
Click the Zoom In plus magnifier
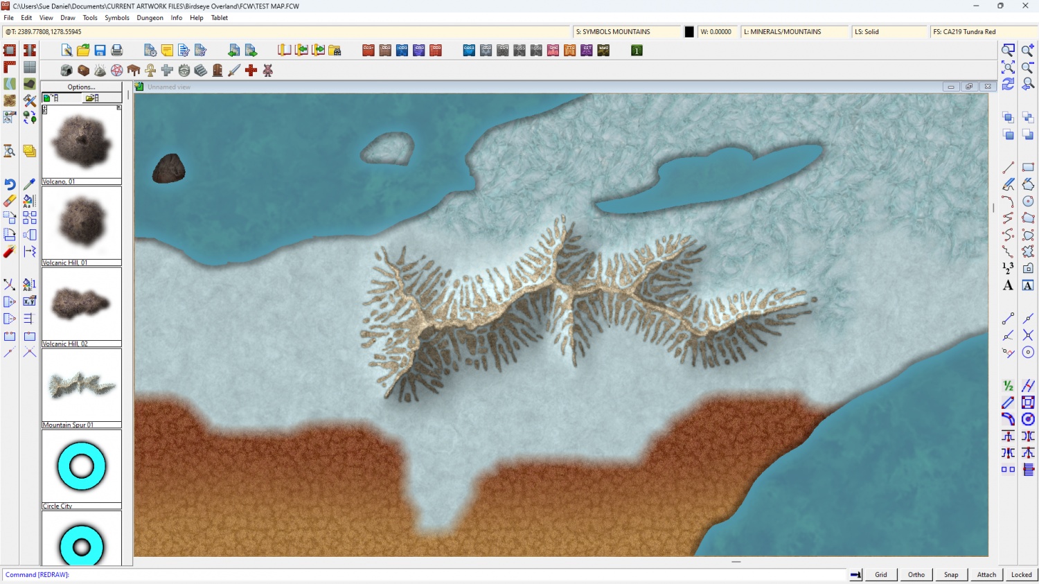[x=1028, y=50]
